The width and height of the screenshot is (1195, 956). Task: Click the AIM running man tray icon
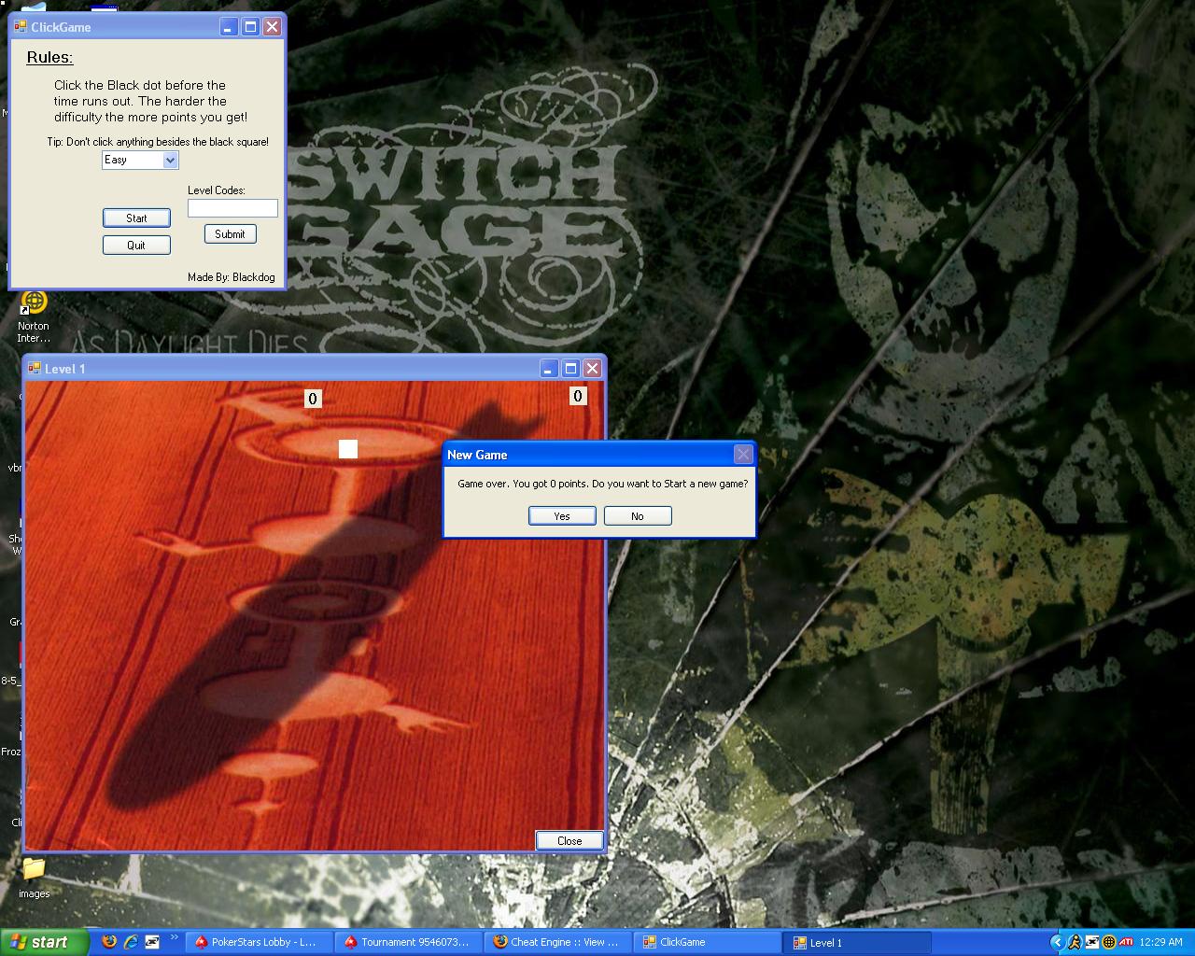click(x=1075, y=942)
